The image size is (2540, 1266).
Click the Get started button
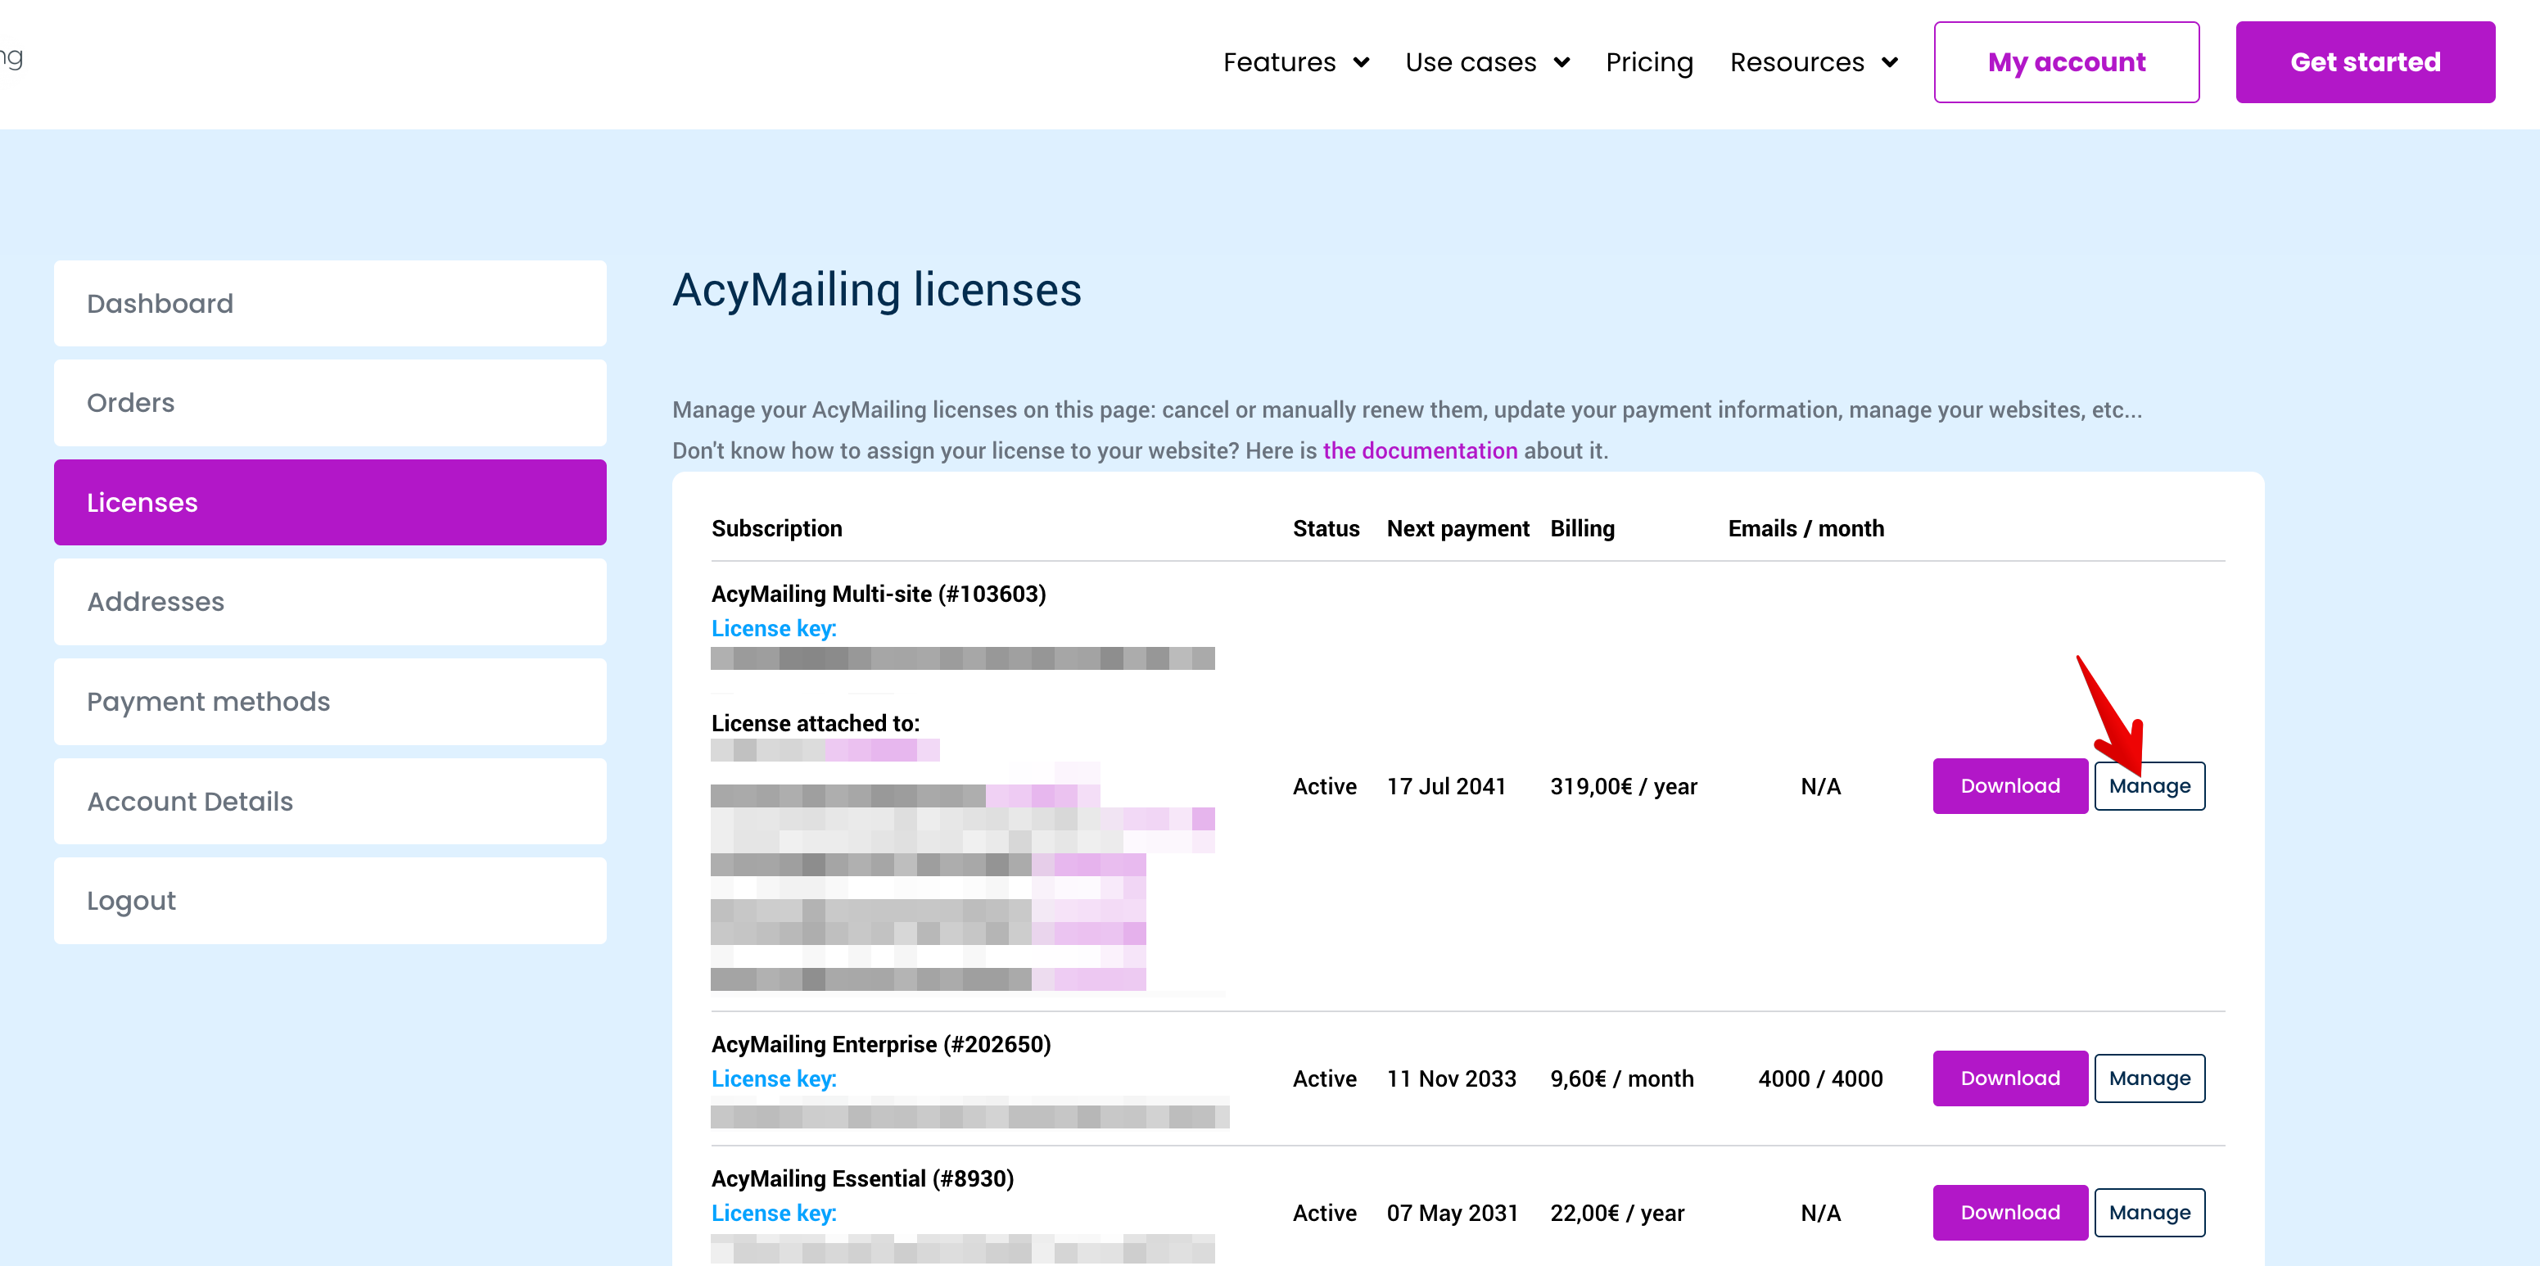(2365, 62)
